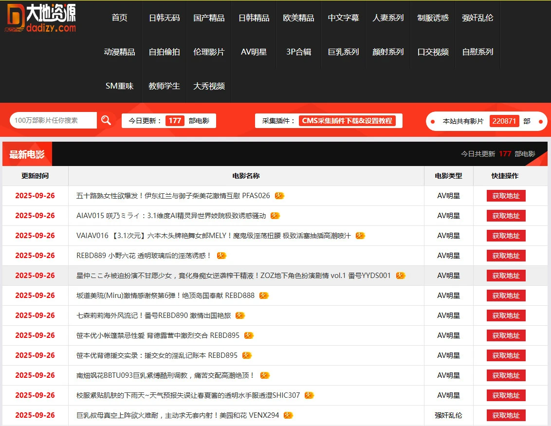
Task: Click the 最新电影 section header tab
Action: click(27, 154)
